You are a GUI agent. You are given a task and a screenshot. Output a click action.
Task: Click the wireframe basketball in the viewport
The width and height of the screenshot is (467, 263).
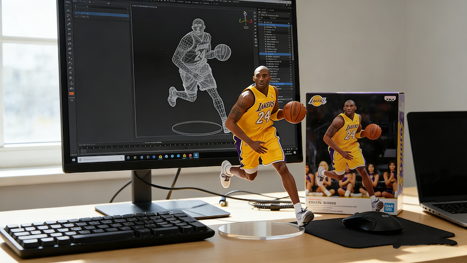click(x=222, y=52)
